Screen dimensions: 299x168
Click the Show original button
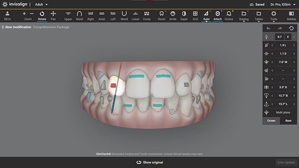149,162
